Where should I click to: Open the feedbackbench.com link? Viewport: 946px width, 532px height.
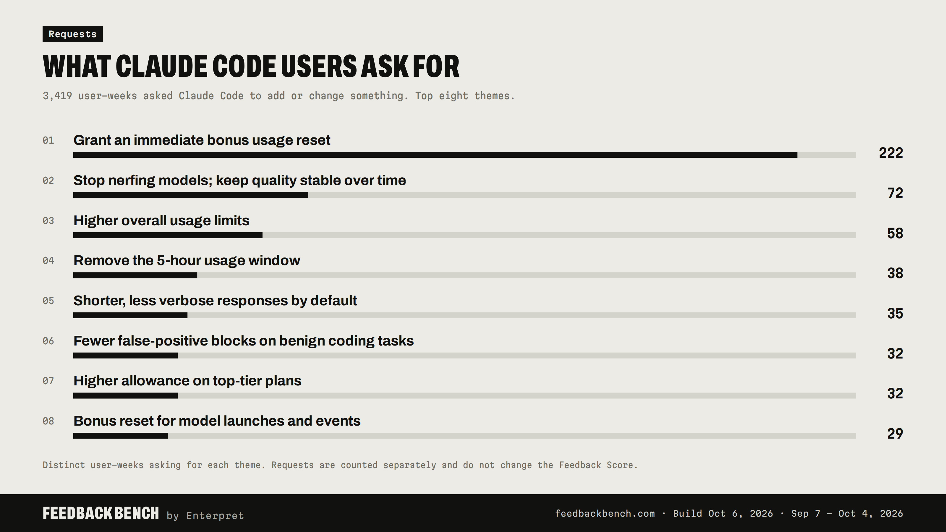pos(605,513)
